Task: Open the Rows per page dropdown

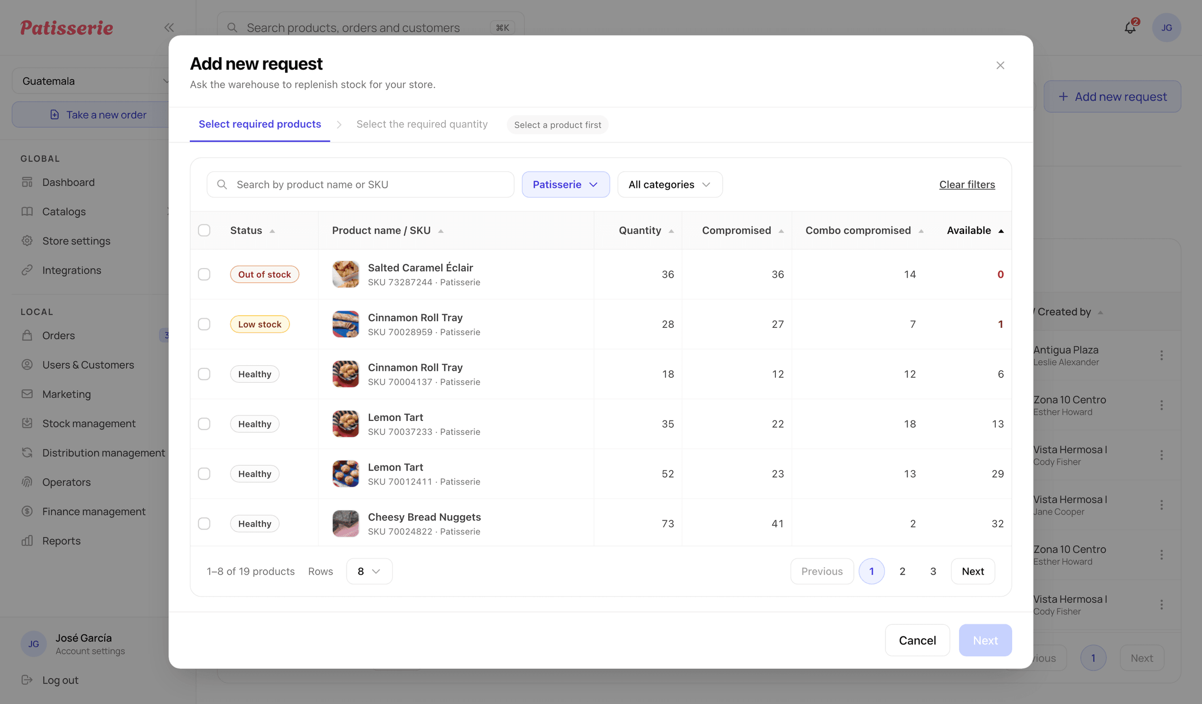Action: [369, 571]
